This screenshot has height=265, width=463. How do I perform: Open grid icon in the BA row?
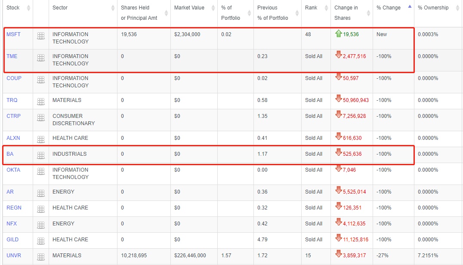(x=41, y=156)
